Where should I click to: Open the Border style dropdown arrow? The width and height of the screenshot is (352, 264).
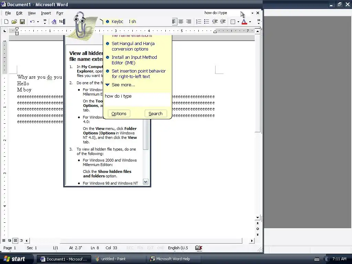(x=238, y=22)
